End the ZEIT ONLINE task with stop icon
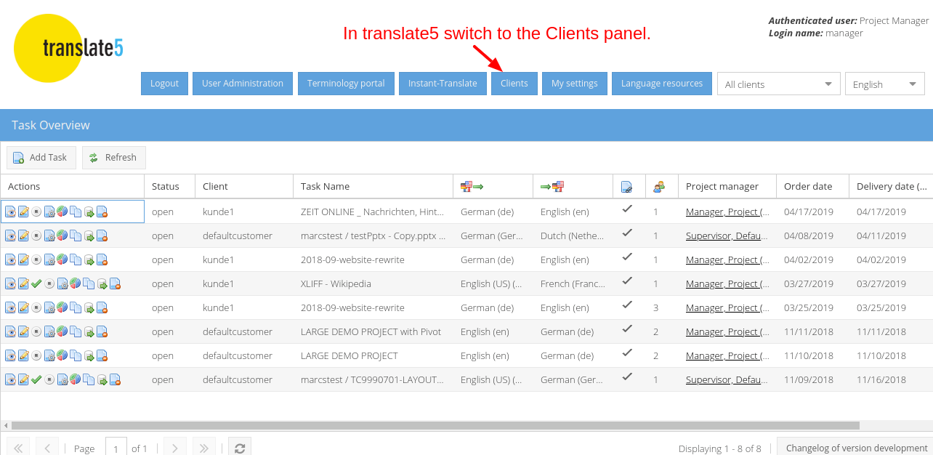 tap(36, 212)
